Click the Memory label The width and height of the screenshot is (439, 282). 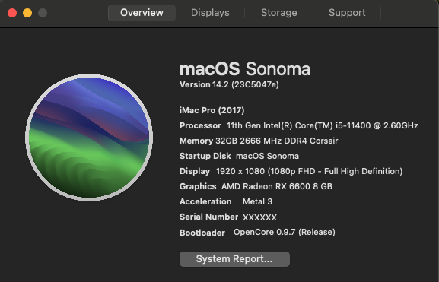(x=196, y=141)
